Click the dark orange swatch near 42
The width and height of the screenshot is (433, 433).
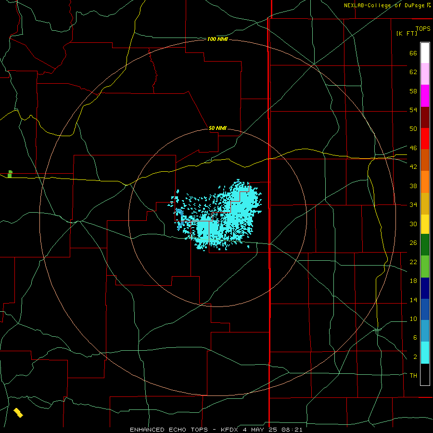tap(425, 160)
